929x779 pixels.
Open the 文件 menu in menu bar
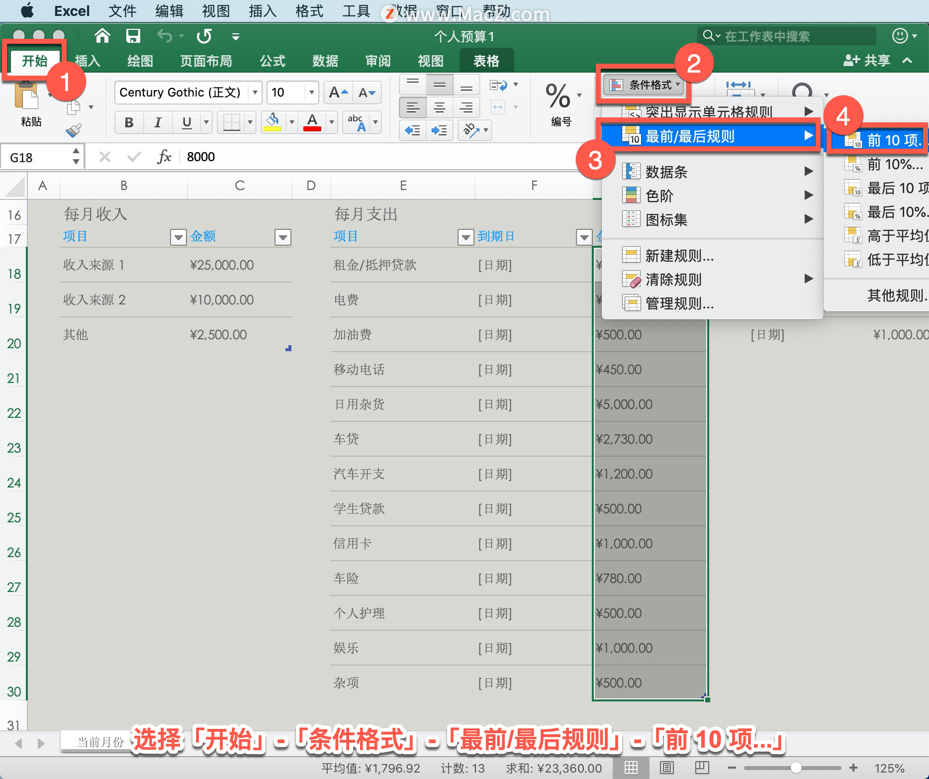point(122,11)
